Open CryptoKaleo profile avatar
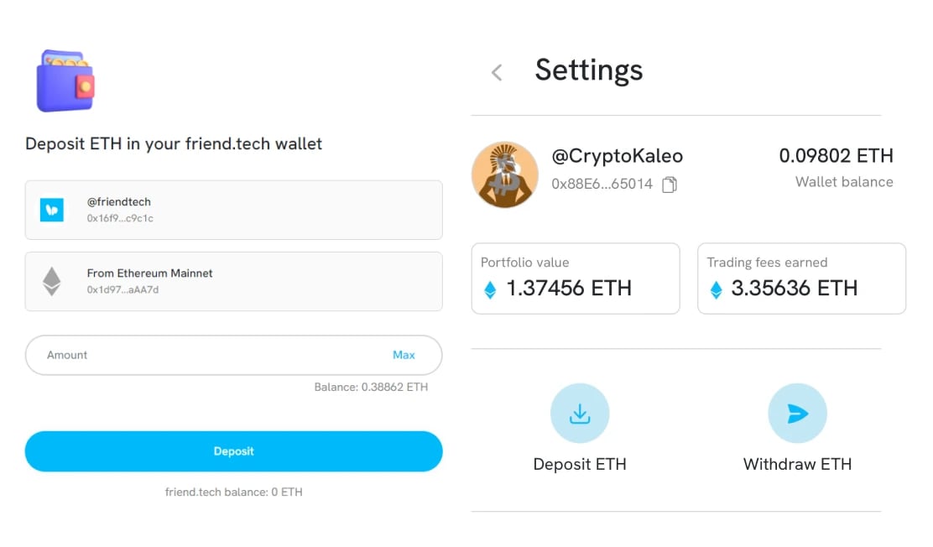Viewport: 933px width, 547px height. pos(505,175)
